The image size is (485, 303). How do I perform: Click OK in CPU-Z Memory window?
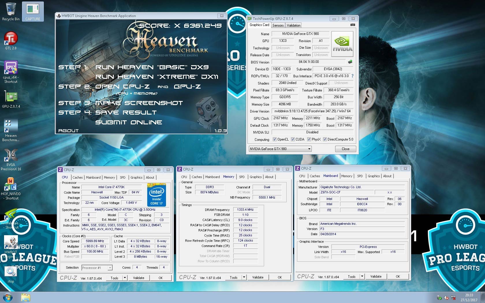tap(280, 277)
